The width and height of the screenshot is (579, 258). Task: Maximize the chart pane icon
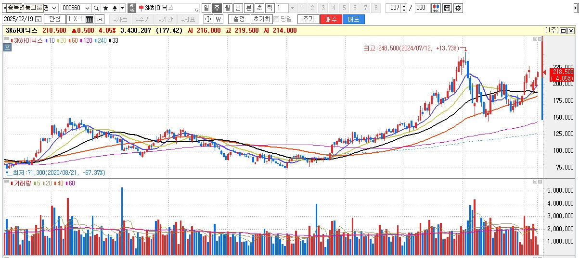tap(562, 31)
